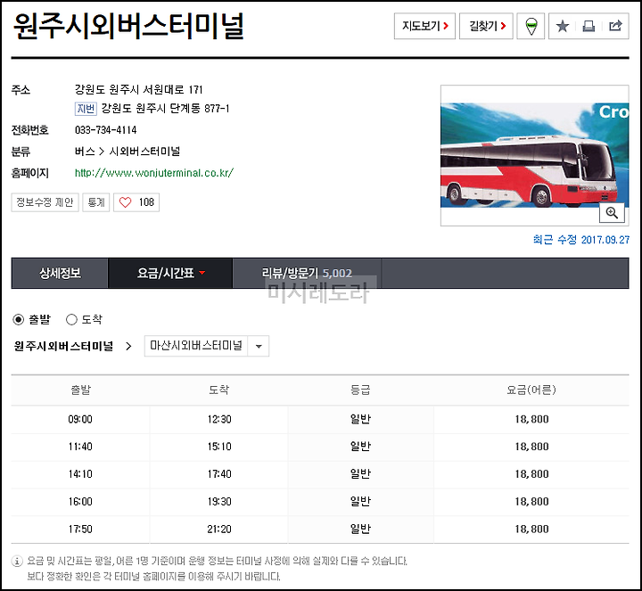Click the 최근 수정 2017.09.27 link

point(581,240)
